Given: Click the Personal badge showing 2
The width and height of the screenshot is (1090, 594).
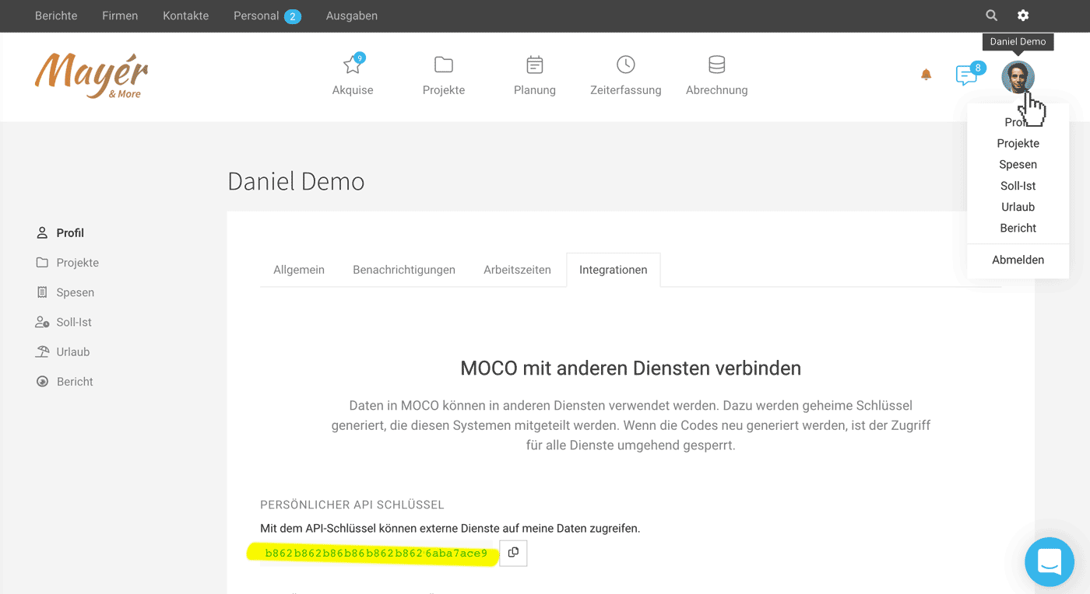Looking at the screenshot, I should (x=293, y=16).
